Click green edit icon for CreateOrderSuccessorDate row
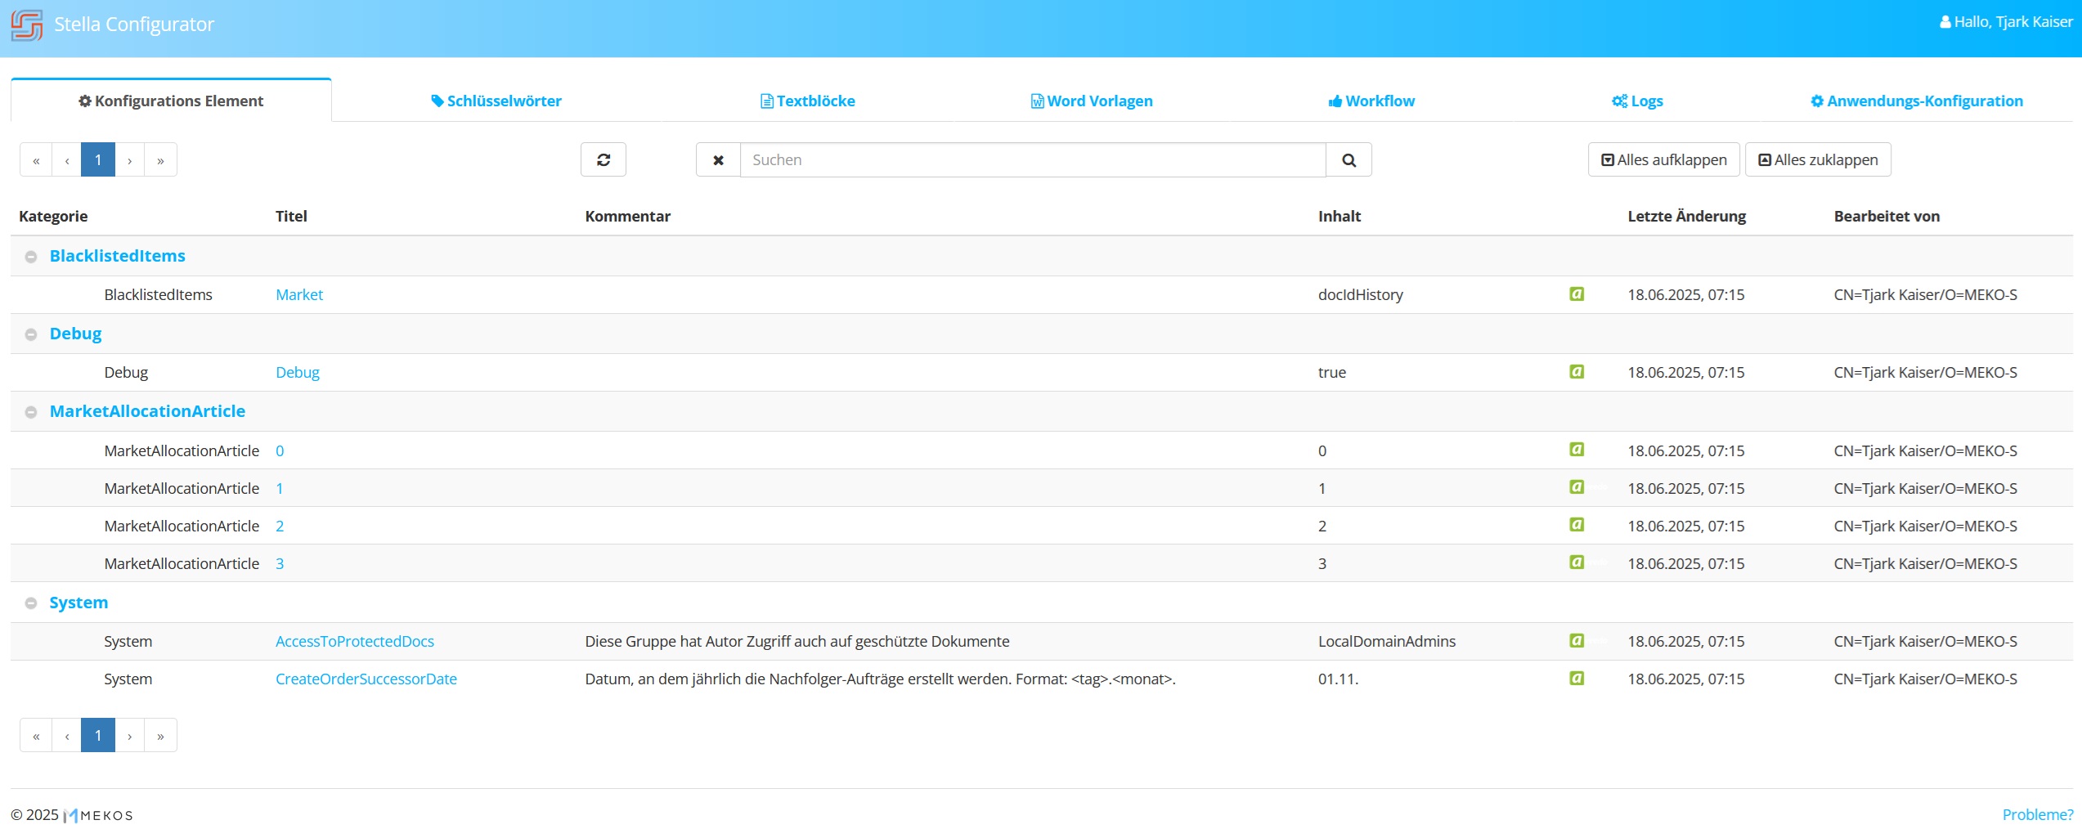The width and height of the screenshot is (2082, 838). 1576,679
